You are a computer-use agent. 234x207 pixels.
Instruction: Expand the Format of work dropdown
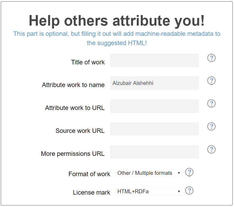[149, 173]
